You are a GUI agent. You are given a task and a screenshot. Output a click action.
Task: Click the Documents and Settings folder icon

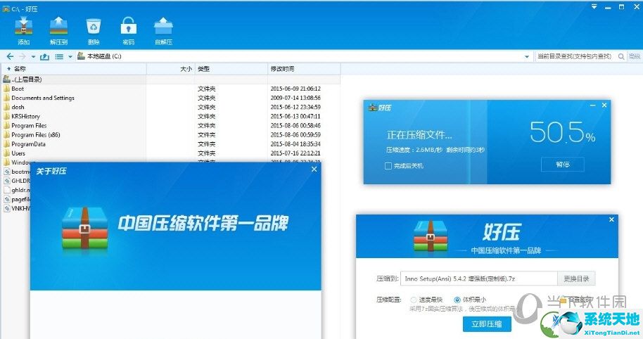click(x=6, y=98)
